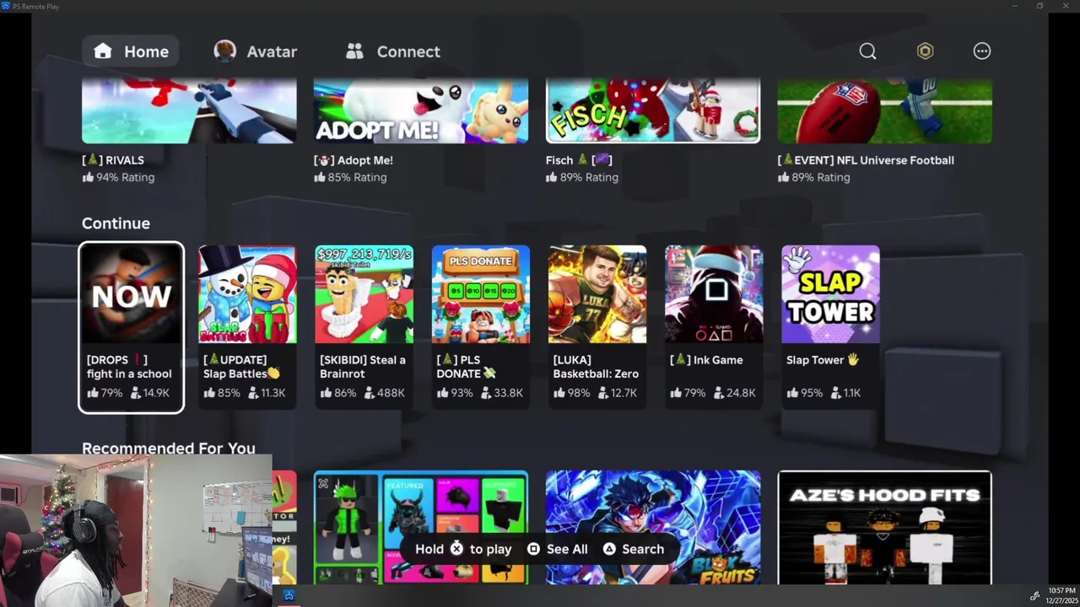Click the PS Remote Play taskbar icon
Viewport: 1080px width, 607px height.
[289, 596]
